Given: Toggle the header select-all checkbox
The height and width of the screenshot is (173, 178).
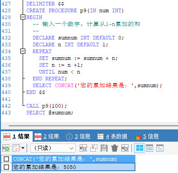Looking at the screenshot, I should coord(6,159).
